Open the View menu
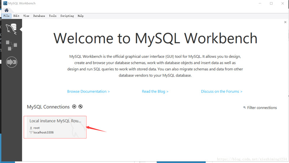289x163 pixels. [x=26, y=16]
